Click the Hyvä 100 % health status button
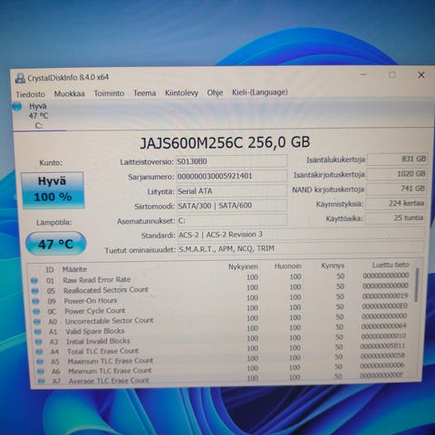The height and width of the screenshot is (435, 435). point(53,190)
